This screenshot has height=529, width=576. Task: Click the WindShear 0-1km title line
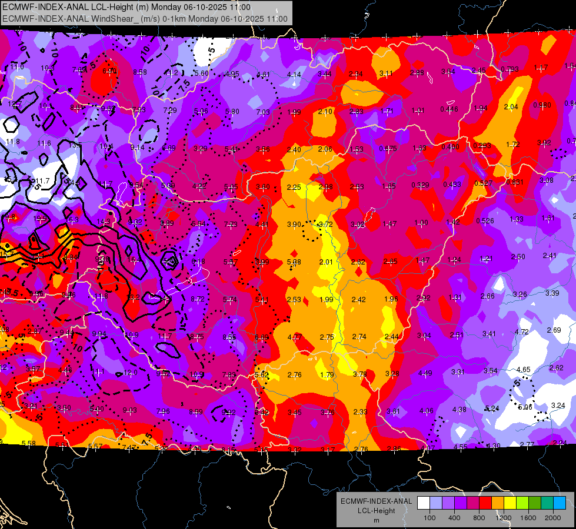pyautogui.click(x=145, y=19)
